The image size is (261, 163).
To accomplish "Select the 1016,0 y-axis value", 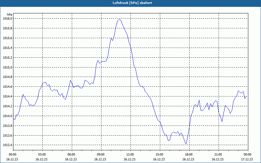I will click(x=8, y=19).
